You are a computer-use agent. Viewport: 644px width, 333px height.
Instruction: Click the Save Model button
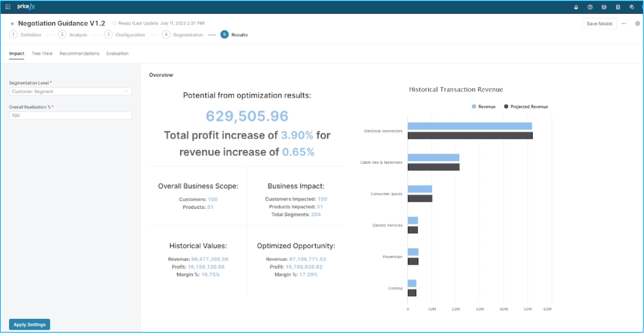(599, 23)
